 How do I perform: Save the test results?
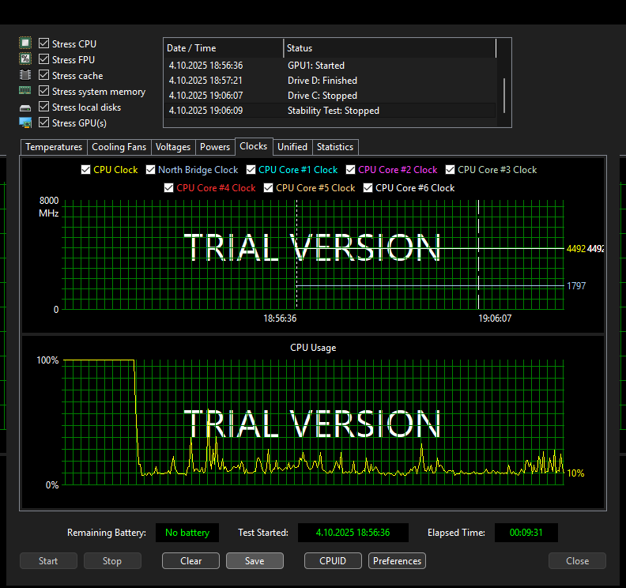pos(255,561)
